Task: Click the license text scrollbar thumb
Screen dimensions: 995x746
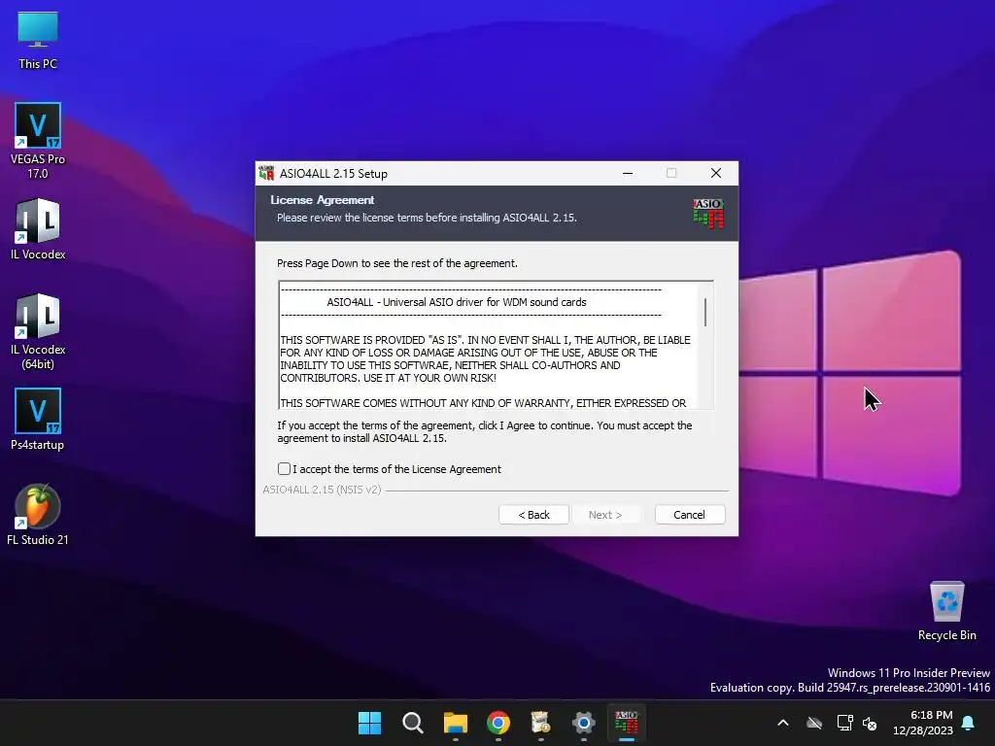Action: (x=705, y=312)
